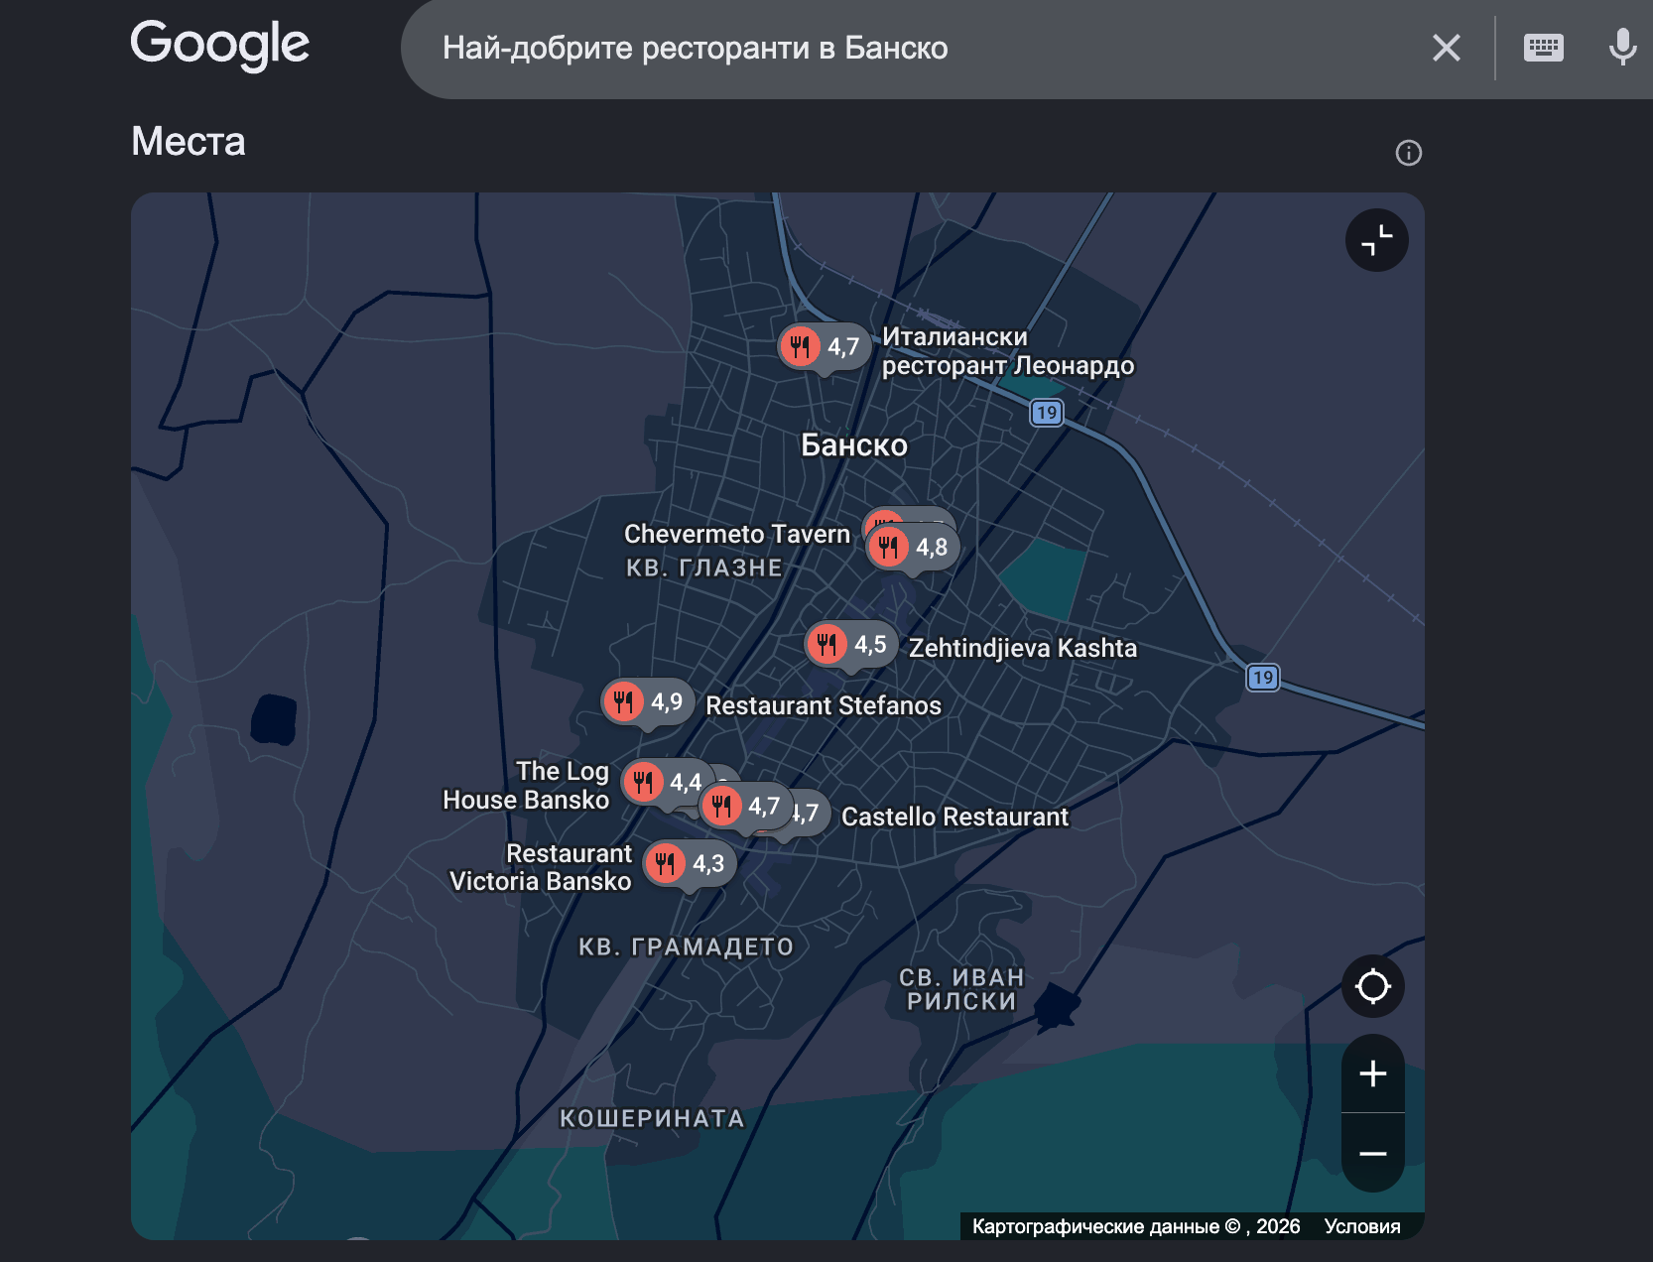The height and width of the screenshot is (1262, 1653).
Task: Open the Условия terms link
Action: [x=1362, y=1226]
